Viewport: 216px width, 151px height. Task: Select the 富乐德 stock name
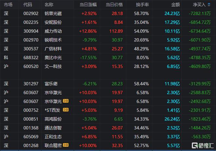click(x=51, y=84)
